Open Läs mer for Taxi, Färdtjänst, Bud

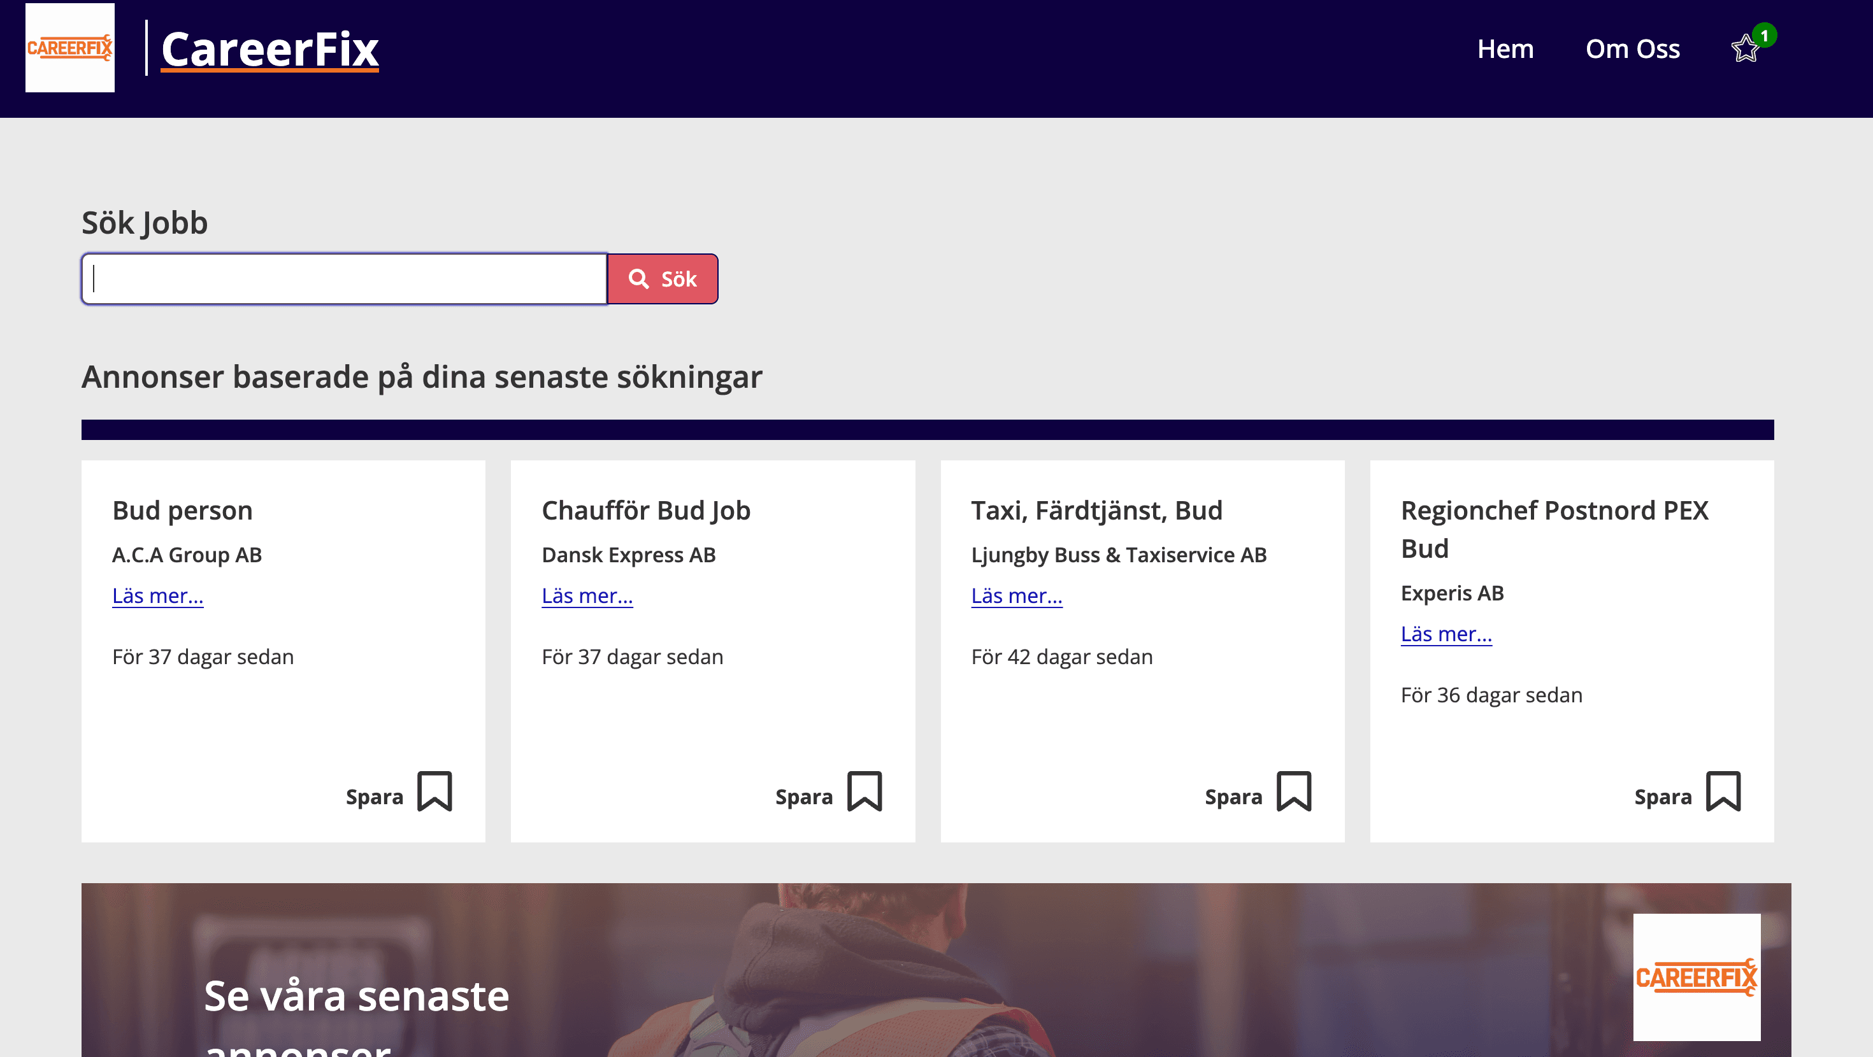[x=1017, y=595]
